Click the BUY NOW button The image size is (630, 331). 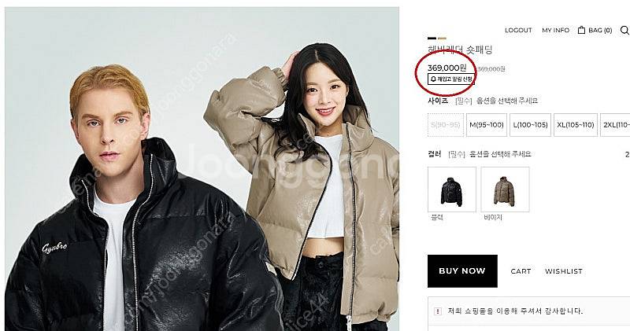click(x=462, y=271)
